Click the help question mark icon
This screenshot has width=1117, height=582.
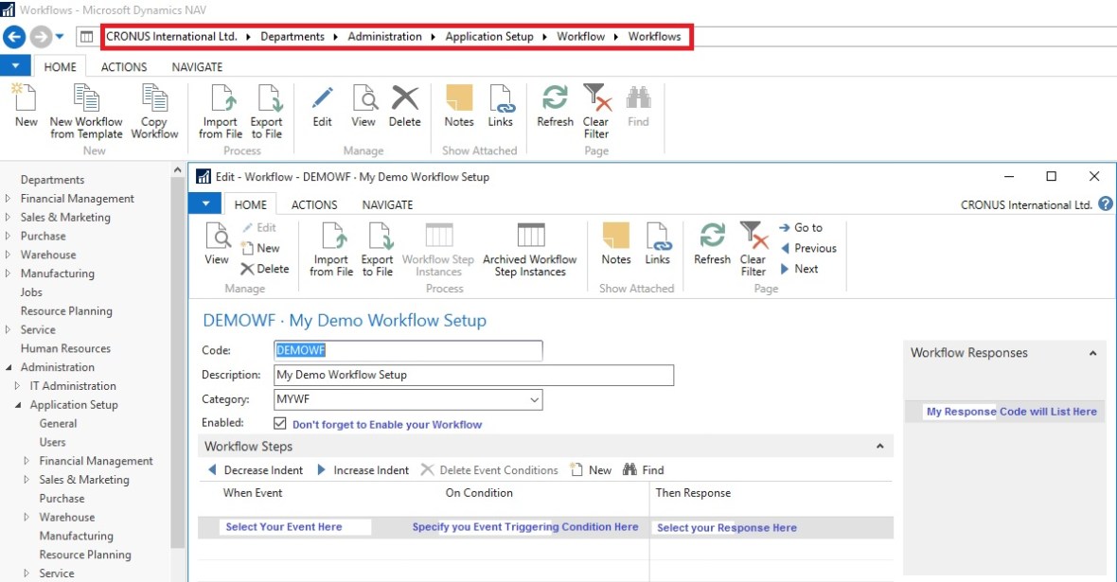[1105, 204]
